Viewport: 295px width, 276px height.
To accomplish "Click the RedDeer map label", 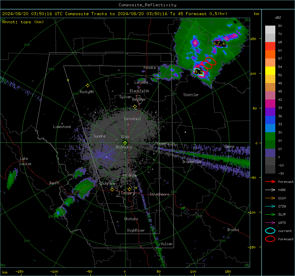I will pyautogui.click(x=139, y=99).
